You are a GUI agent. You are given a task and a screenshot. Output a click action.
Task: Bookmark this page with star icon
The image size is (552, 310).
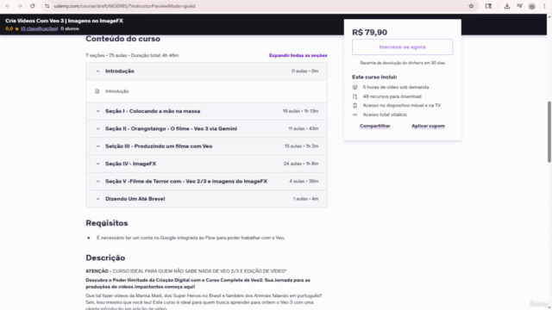(x=471, y=6)
